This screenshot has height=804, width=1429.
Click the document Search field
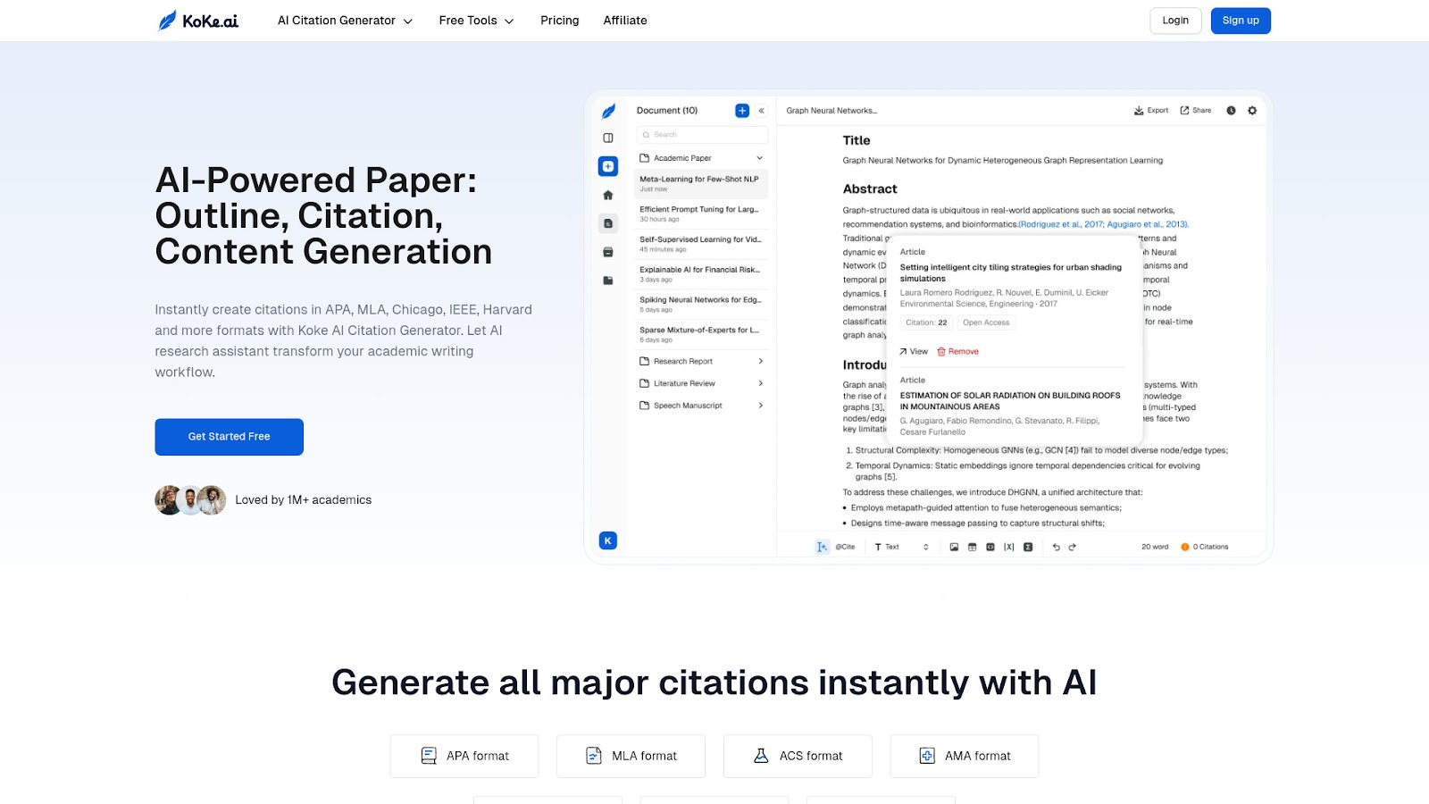pyautogui.click(x=702, y=135)
